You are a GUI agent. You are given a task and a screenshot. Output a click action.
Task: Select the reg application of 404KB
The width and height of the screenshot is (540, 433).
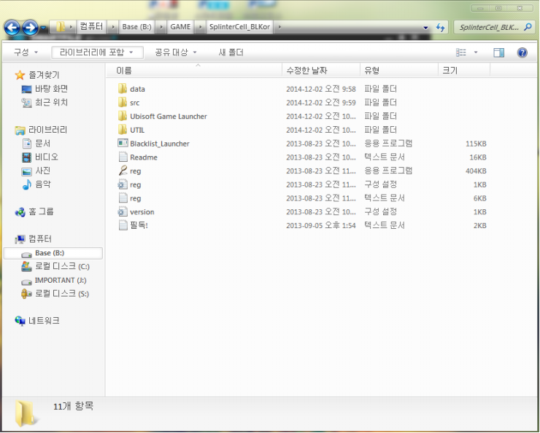[129, 171]
